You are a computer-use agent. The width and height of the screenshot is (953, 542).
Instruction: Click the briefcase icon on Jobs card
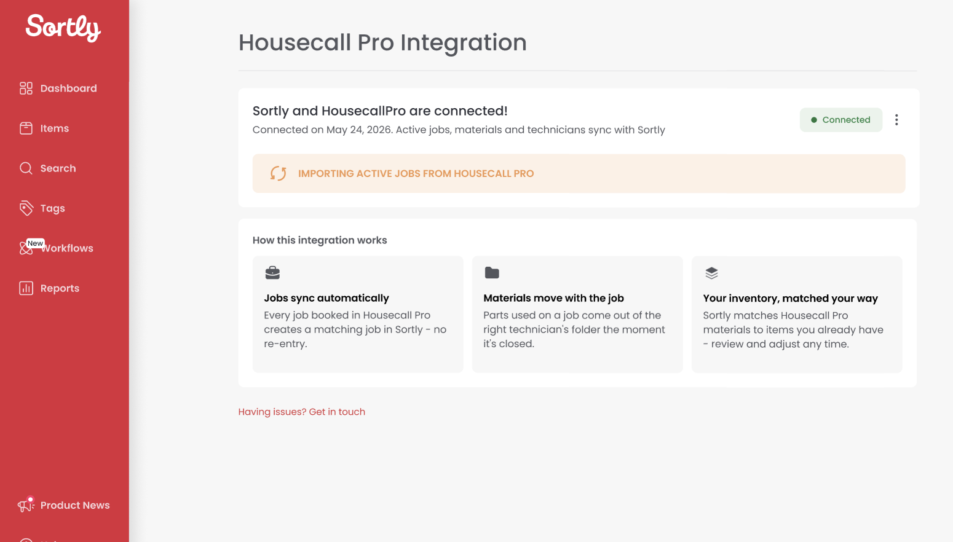point(272,272)
